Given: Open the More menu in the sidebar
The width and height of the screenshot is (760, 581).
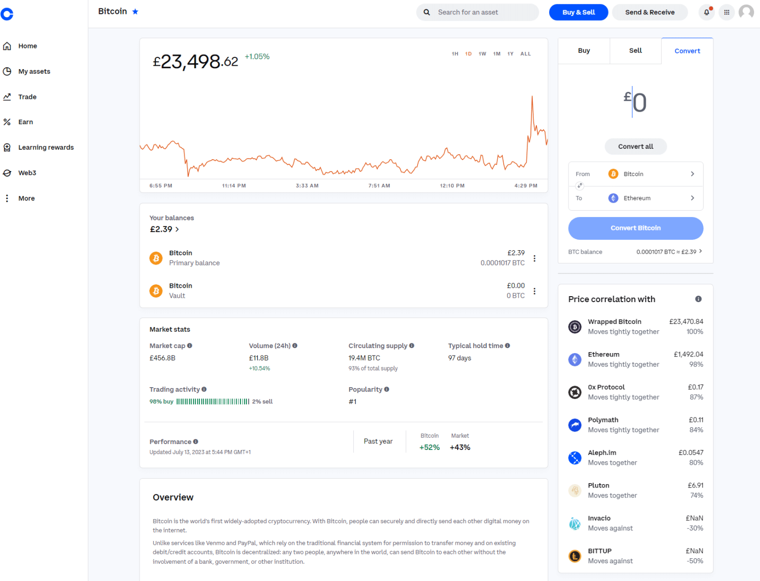Looking at the screenshot, I should (26, 198).
